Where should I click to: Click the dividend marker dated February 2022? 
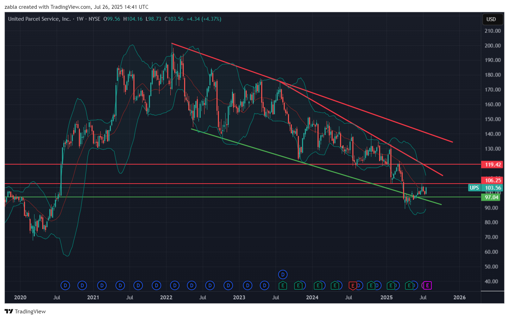pyautogui.click(x=175, y=286)
